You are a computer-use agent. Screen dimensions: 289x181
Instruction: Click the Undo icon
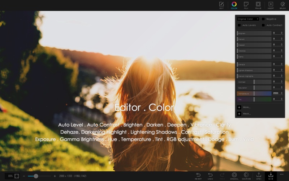[x=210, y=176]
